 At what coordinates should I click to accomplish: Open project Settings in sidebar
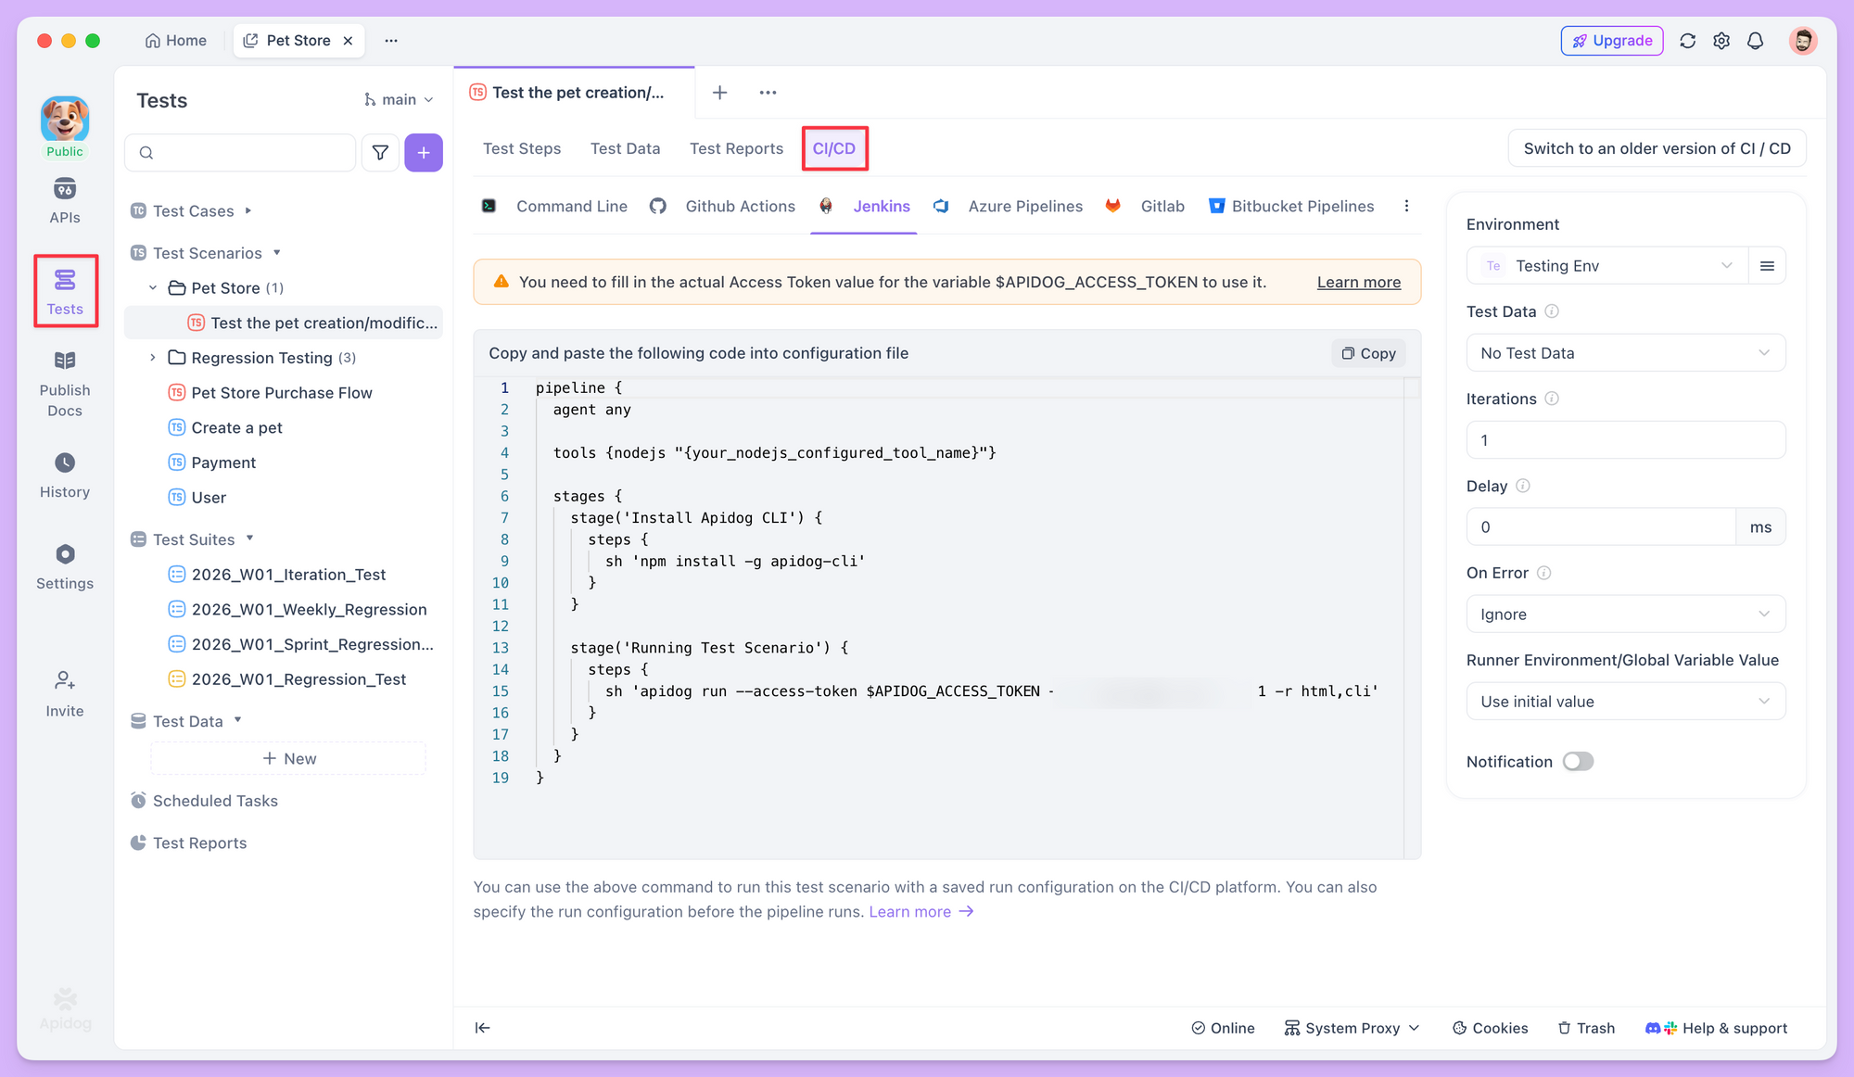tap(64, 567)
